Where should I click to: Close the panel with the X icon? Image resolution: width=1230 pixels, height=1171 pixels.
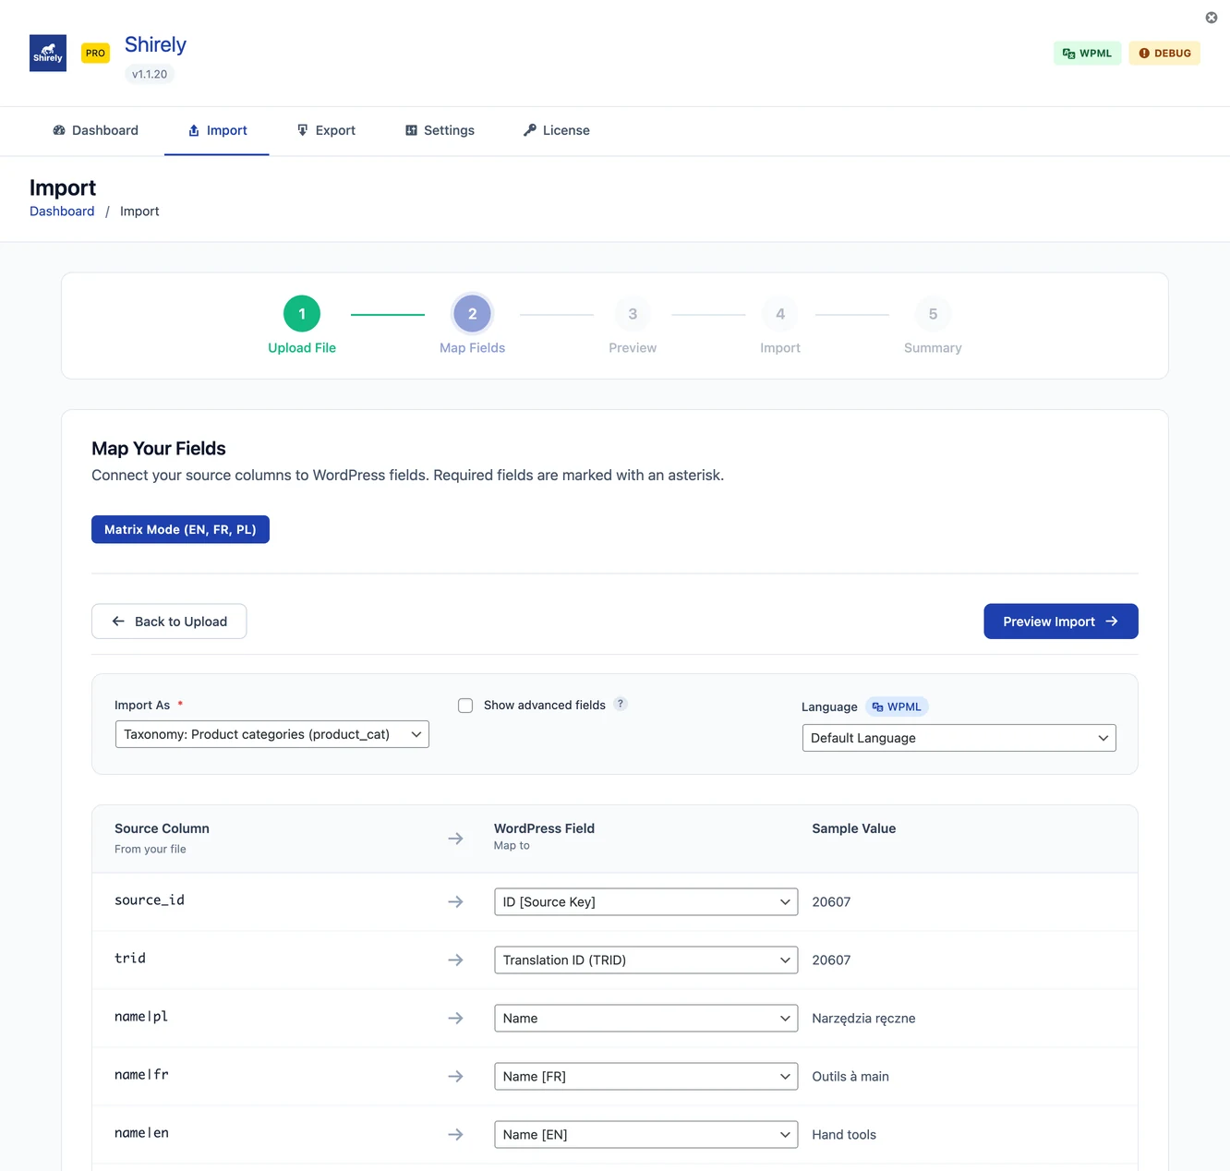click(x=1212, y=18)
